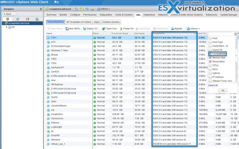Enable the Host column checkbox
Screen dimensions: 239x149
(x=210, y=38)
